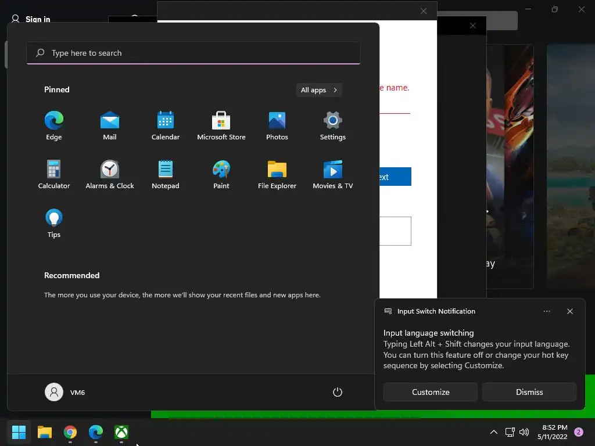Click the Windows Start button on taskbar

[x=19, y=432]
